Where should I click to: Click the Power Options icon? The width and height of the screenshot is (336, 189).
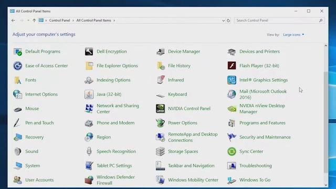(160, 123)
